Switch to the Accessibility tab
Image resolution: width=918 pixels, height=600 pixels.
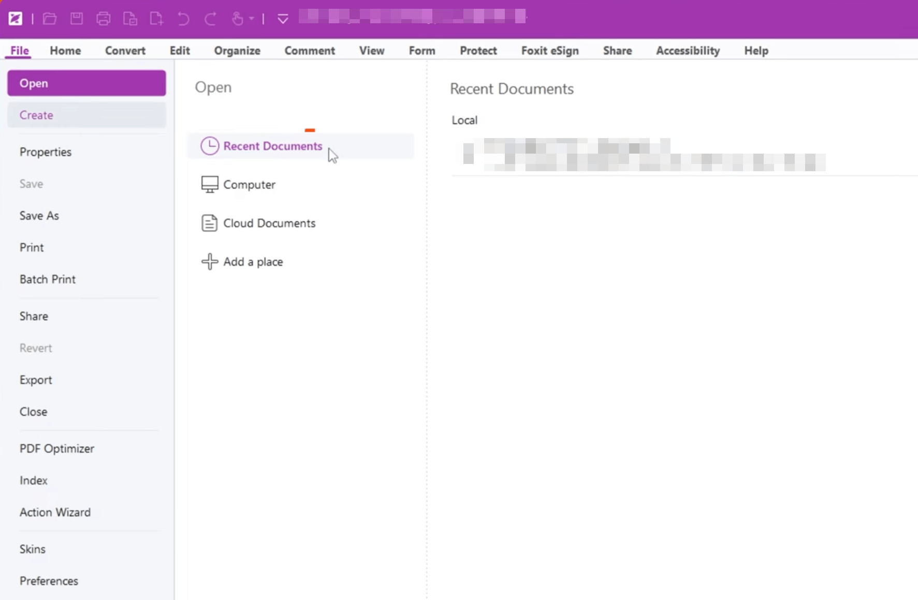pos(688,51)
